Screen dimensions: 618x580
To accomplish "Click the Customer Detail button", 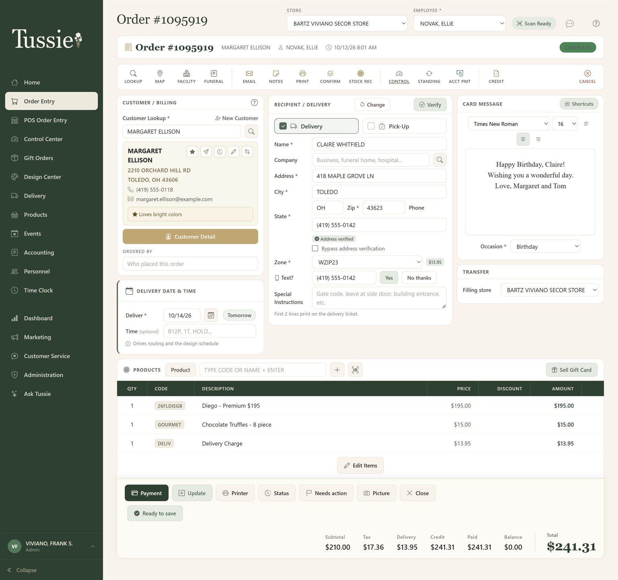I will click(x=190, y=237).
